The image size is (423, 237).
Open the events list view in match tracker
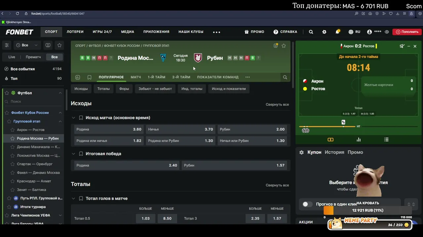(386, 140)
